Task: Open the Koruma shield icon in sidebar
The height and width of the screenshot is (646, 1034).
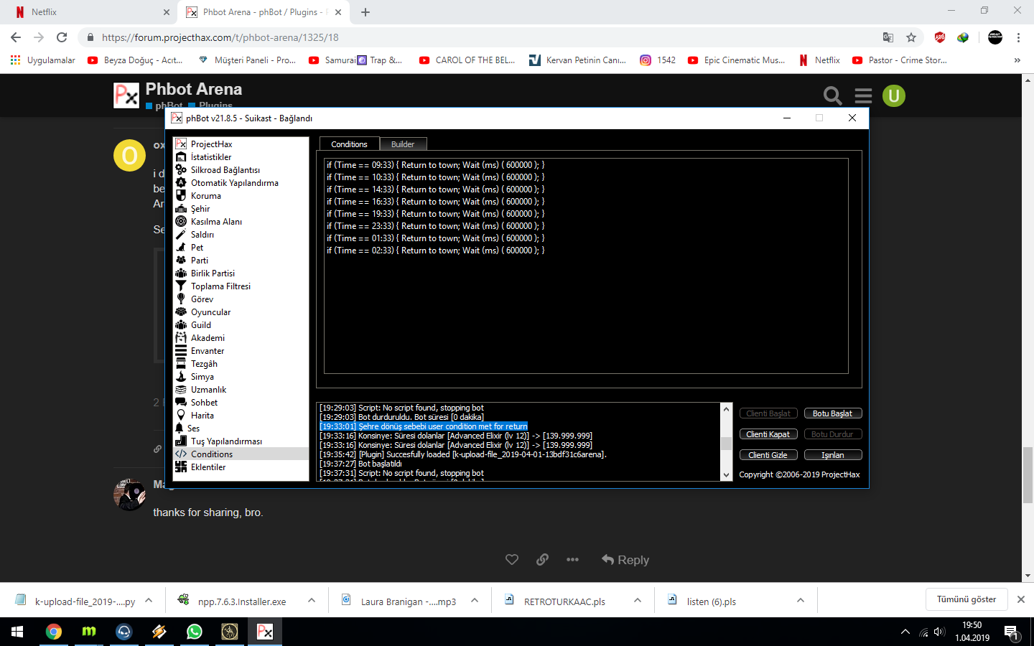Action: coord(181,196)
